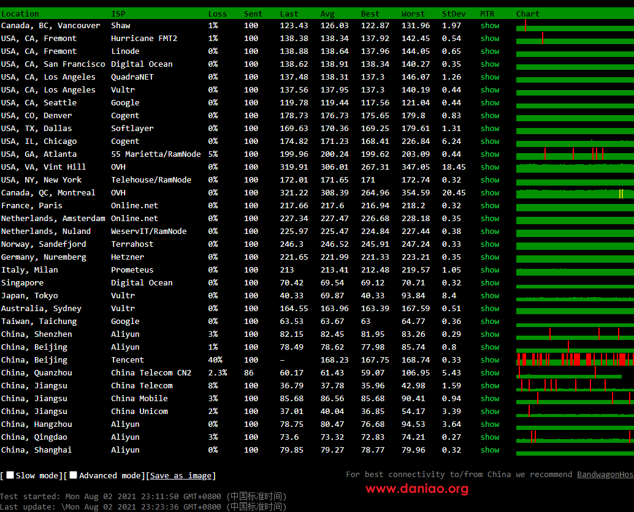This screenshot has width=634, height=512.
Task: Show MTR for Denver Cogent row
Action: coord(490,116)
